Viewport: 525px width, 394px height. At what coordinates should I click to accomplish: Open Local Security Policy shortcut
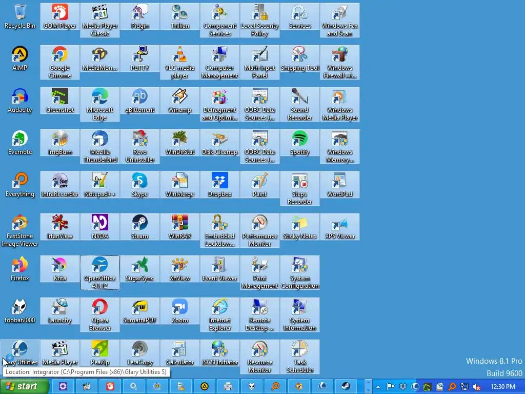(x=259, y=20)
